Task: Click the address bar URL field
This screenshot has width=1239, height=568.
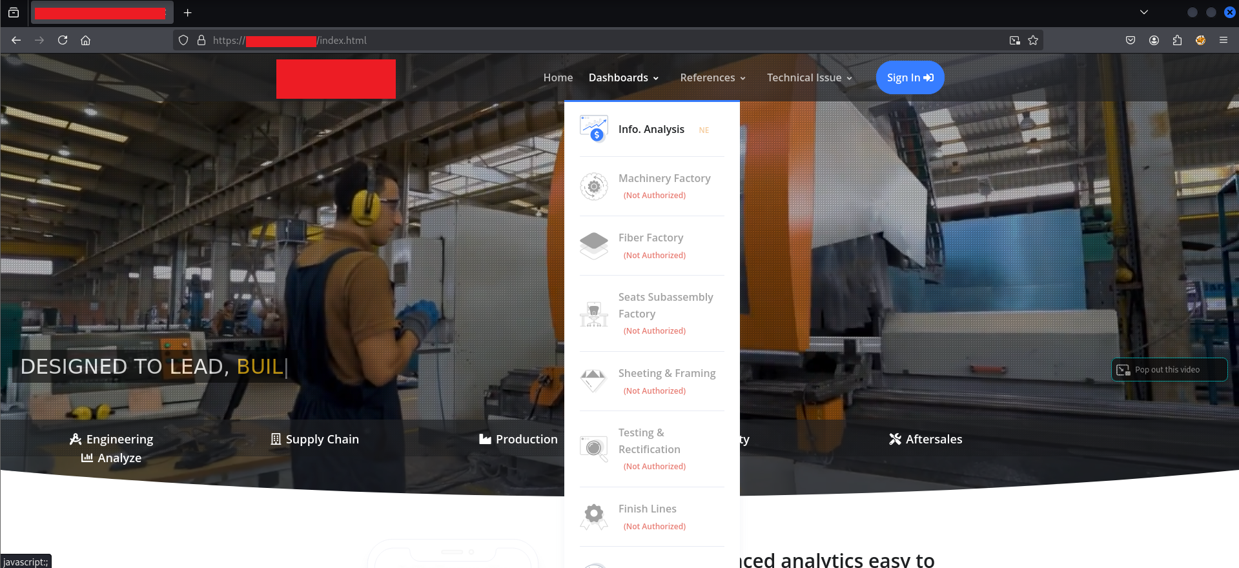Action: click(x=607, y=40)
